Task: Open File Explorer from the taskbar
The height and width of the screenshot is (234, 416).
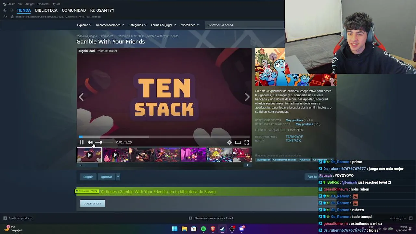Action: pyautogui.click(x=184, y=229)
